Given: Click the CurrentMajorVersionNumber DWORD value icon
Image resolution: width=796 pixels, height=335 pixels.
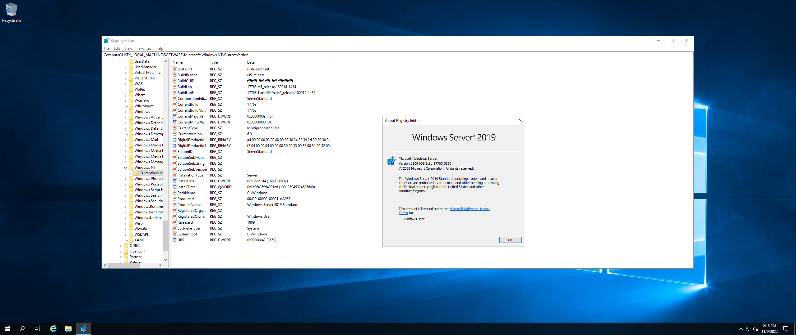Looking at the screenshot, I should click(x=174, y=116).
